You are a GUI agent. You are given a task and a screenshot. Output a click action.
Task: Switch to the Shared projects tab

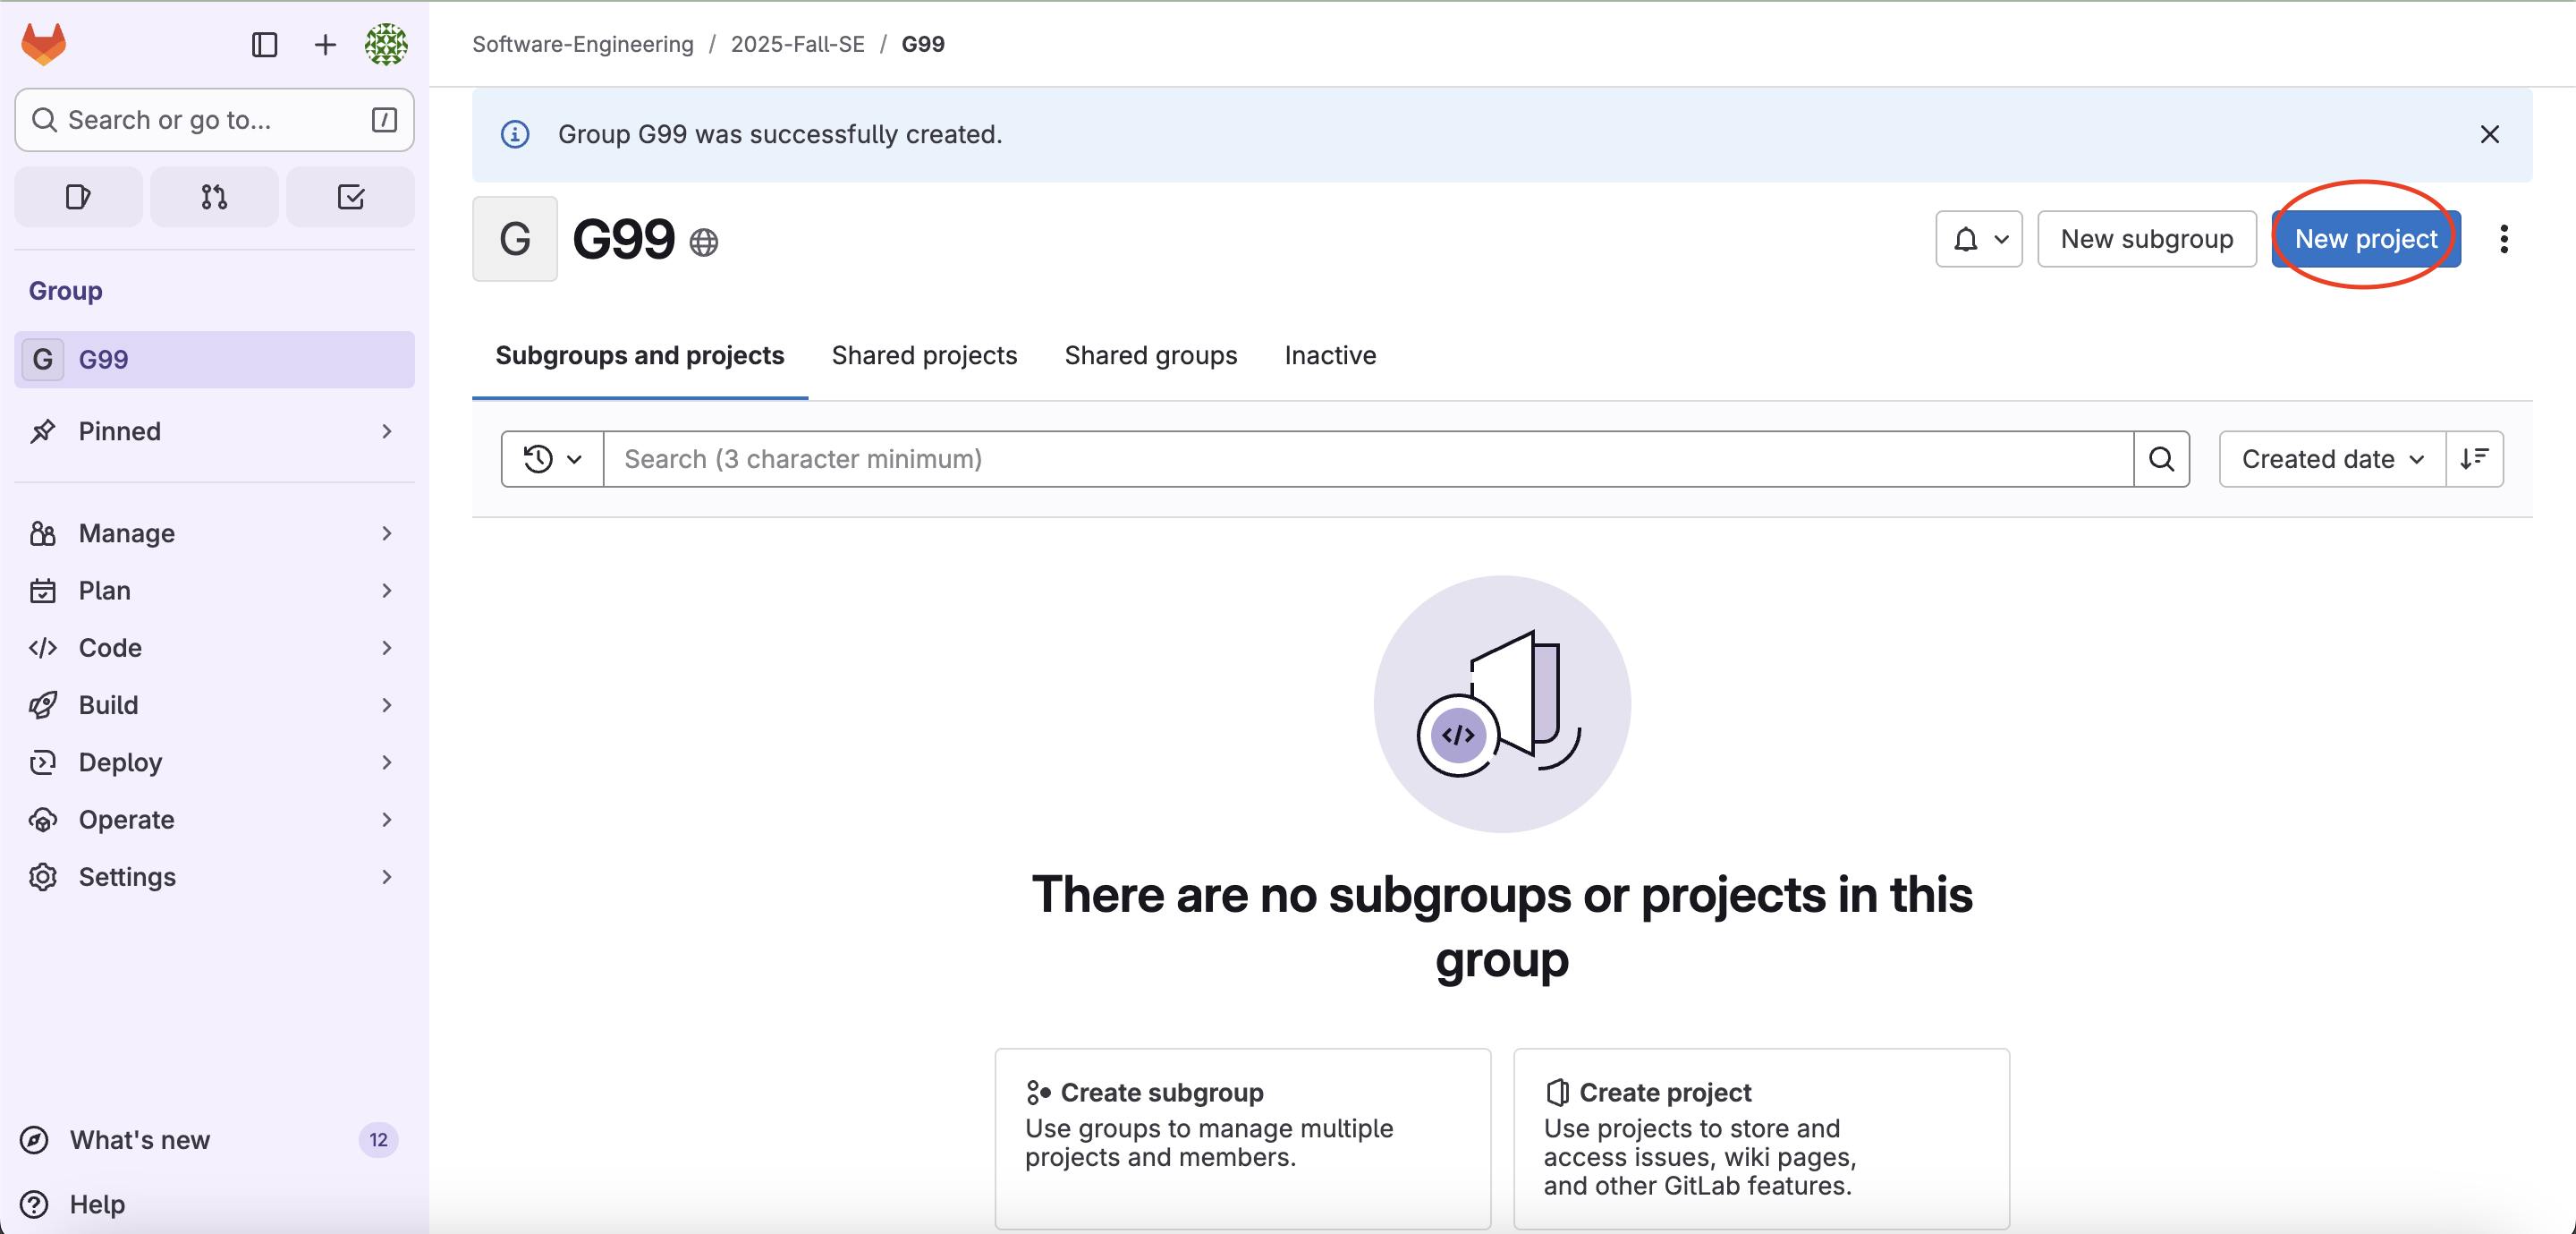pos(924,355)
